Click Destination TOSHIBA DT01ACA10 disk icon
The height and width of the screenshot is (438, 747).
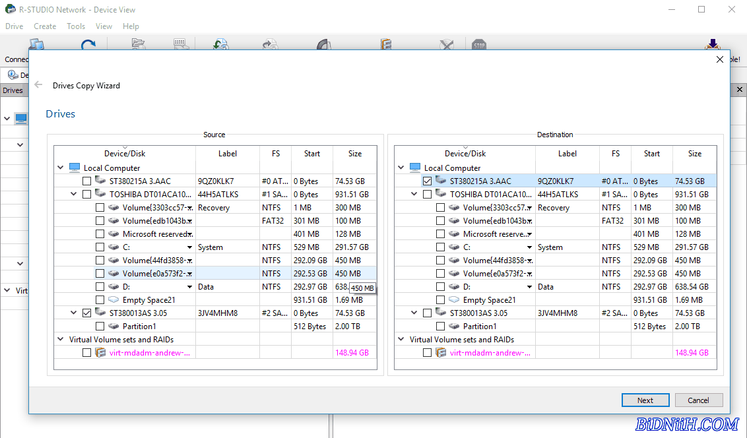(441, 194)
